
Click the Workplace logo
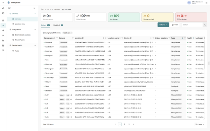tap(14, 3)
